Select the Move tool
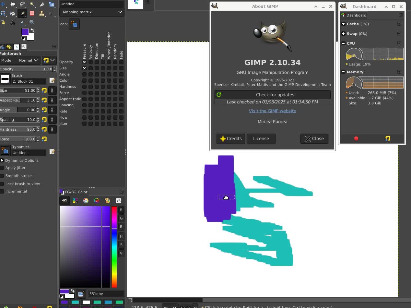This screenshot has width=411, height=308. click(4, 4)
